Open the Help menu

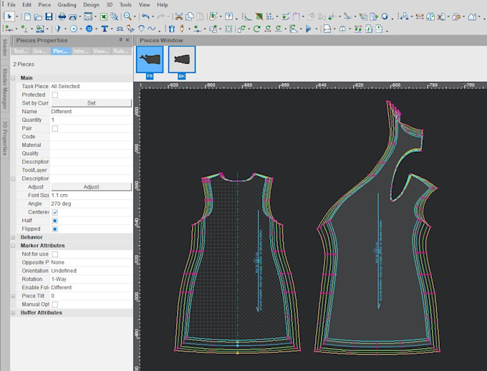(x=163, y=5)
